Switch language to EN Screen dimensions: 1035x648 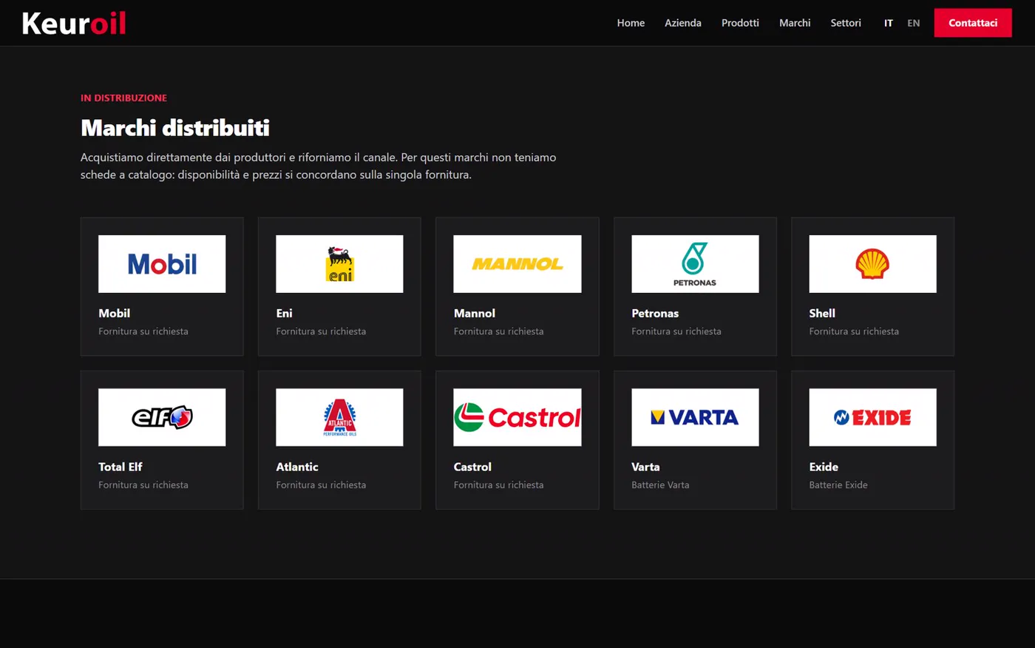click(x=914, y=23)
